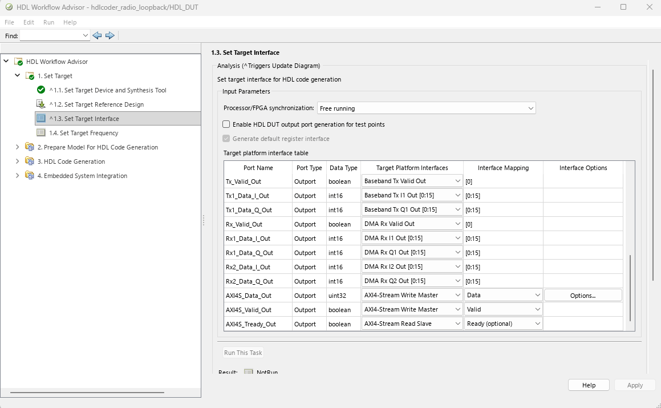Toggle Generate default register interface checkbox

[x=226, y=139]
